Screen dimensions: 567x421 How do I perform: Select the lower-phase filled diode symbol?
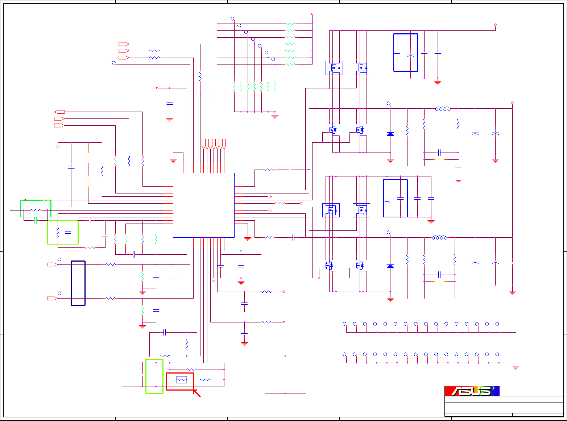[390, 266]
